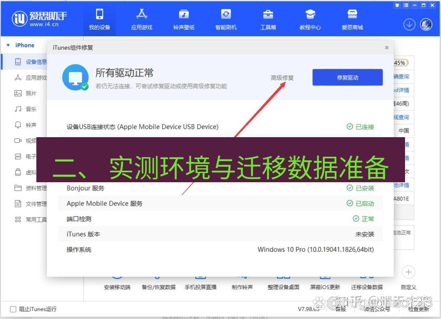This screenshot has height=319, width=441.
Task: Toggle 阻止iTunes运行 checkbox
Action: click(x=13, y=309)
